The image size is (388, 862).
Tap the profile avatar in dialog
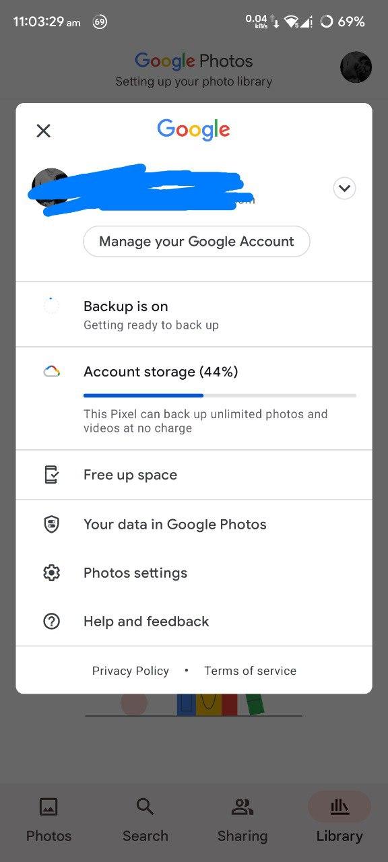[x=51, y=187]
